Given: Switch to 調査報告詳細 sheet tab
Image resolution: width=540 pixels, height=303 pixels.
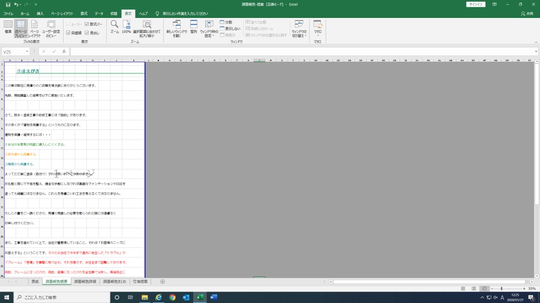Looking at the screenshot, I should (85, 281).
